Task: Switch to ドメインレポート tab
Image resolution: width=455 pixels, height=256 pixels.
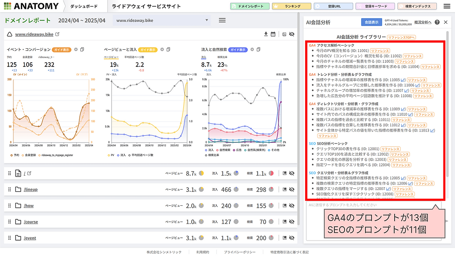Action: click(250, 6)
